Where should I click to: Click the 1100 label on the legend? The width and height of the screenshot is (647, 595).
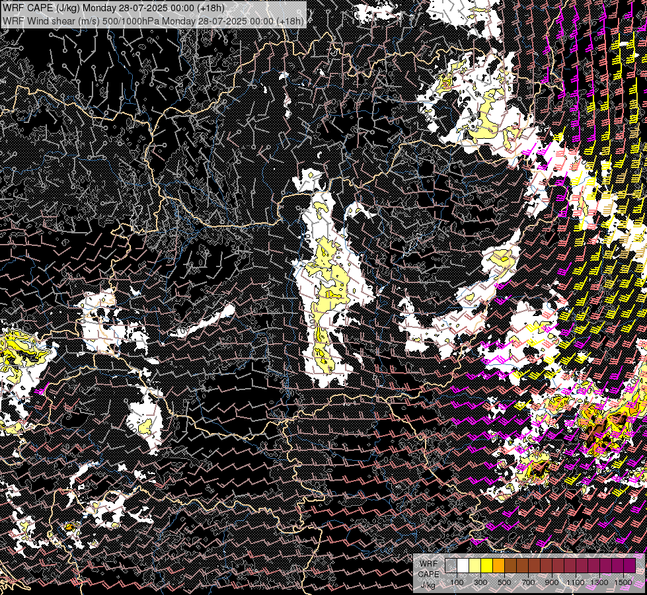coord(576,582)
